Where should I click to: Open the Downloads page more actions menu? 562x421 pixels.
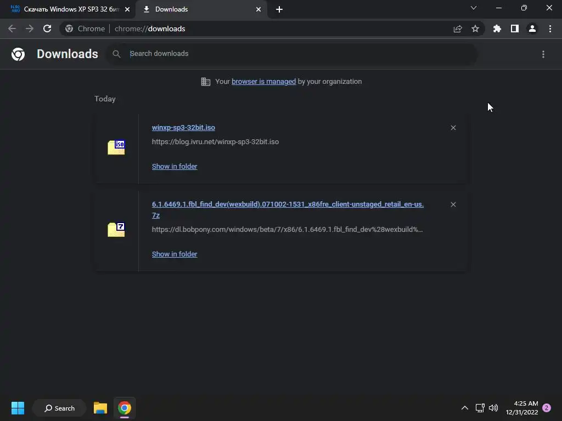pyautogui.click(x=543, y=54)
